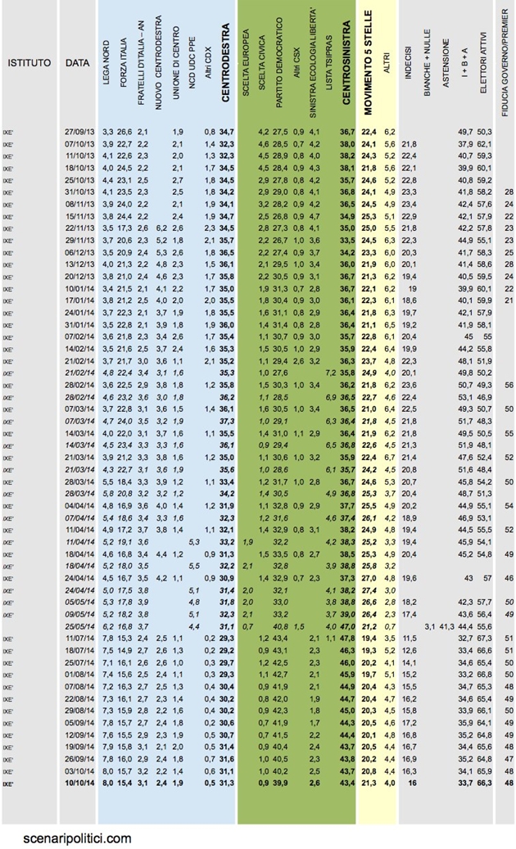The image size is (516, 849).
Task: Select the ASTENSIONE column header
Action: 446,82
